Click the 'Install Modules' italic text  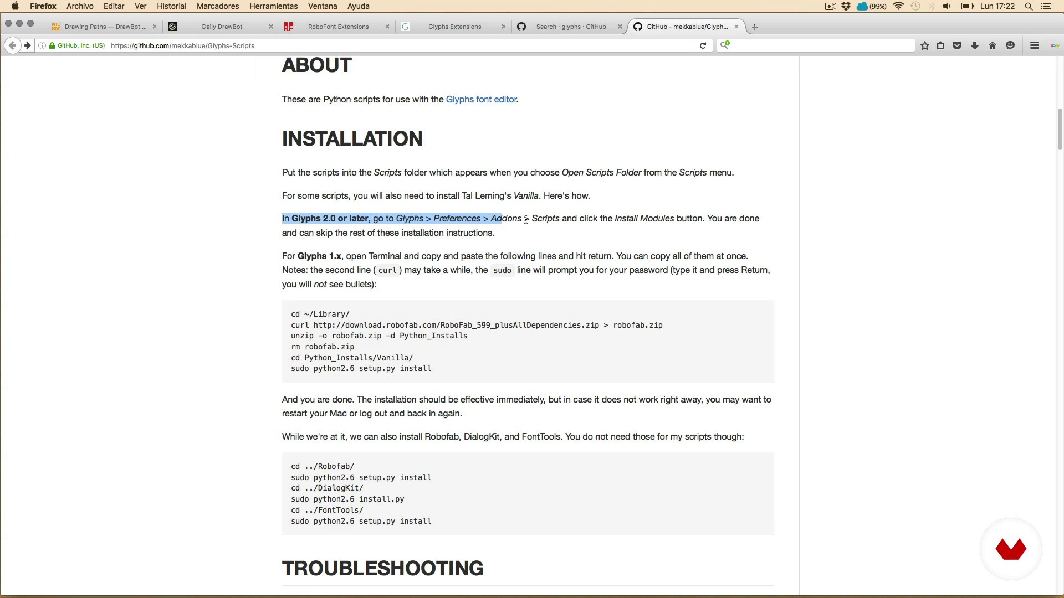click(x=644, y=219)
